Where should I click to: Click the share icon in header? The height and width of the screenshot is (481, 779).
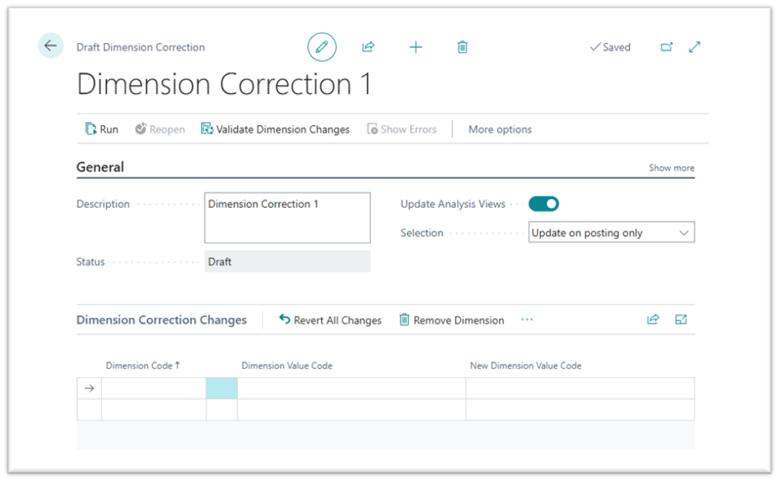point(369,47)
